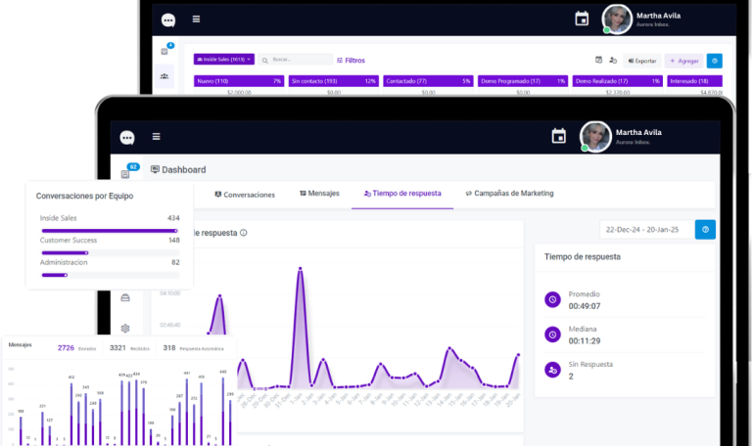
Task: Click user assign icon near Exportar
Action: tap(613, 60)
